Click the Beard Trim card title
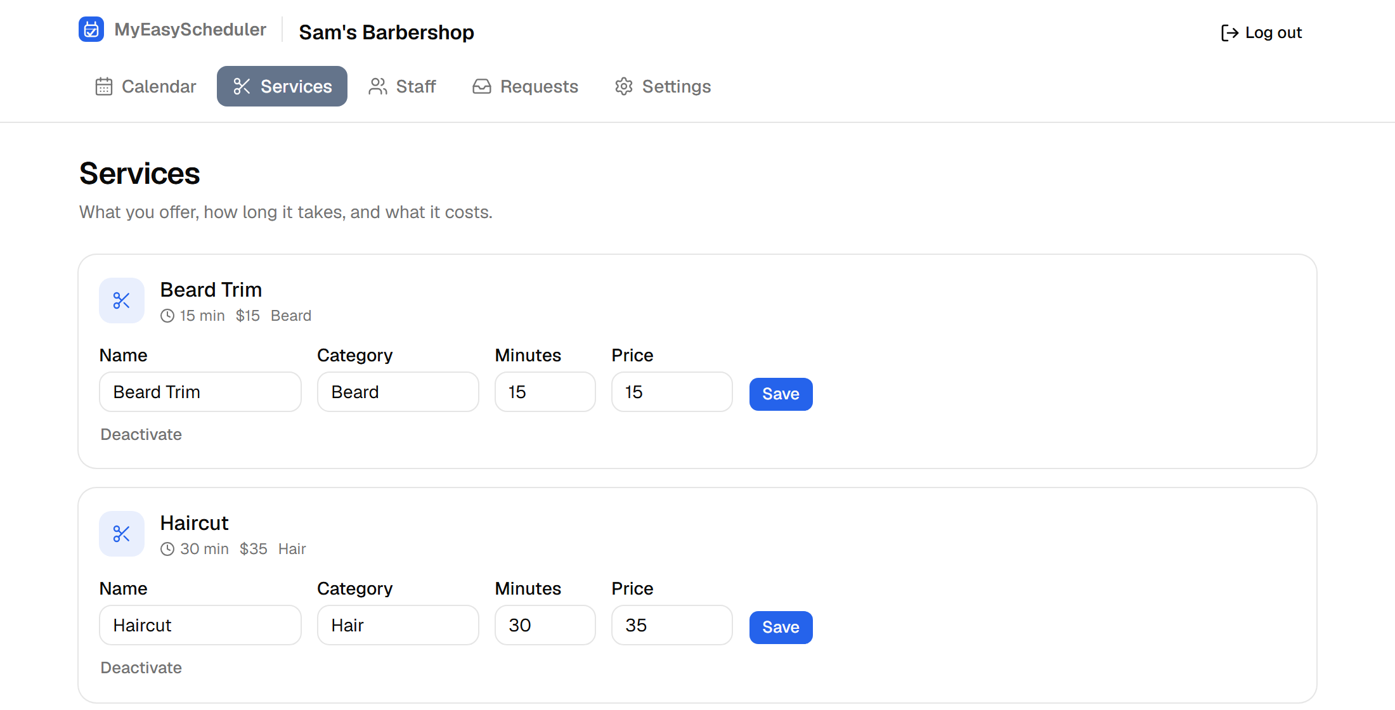 click(x=211, y=290)
